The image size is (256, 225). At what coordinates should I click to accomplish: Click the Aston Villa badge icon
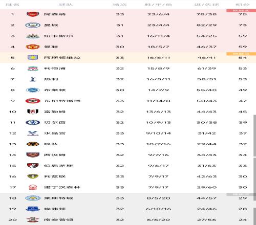click(x=33, y=57)
